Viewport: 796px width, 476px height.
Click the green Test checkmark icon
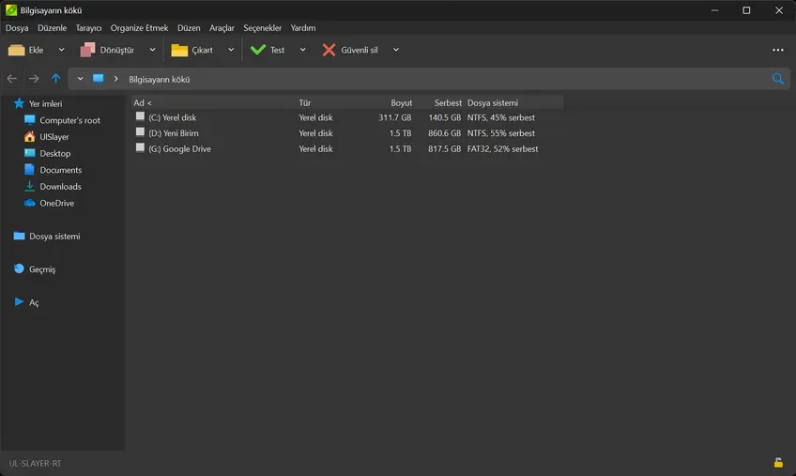(258, 50)
